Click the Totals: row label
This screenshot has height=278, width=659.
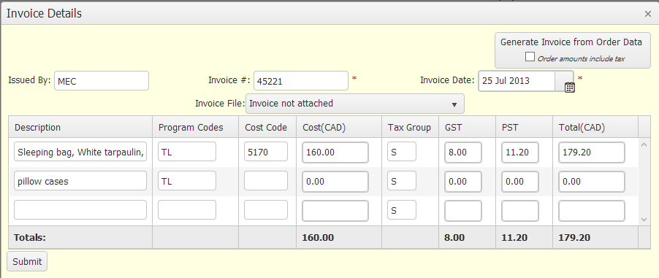coord(29,238)
